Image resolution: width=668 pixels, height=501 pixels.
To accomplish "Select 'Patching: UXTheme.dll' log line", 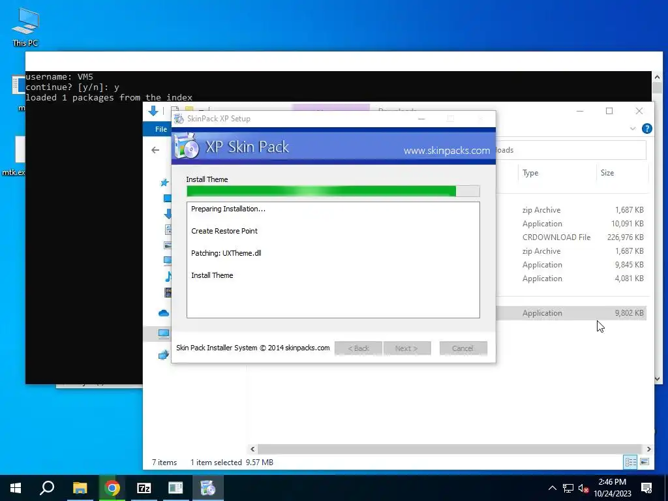I will pyautogui.click(x=226, y=253).
